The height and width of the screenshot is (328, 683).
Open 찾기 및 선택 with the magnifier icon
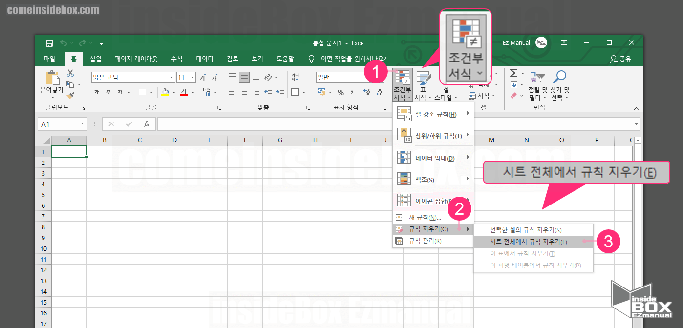point(560,76)
